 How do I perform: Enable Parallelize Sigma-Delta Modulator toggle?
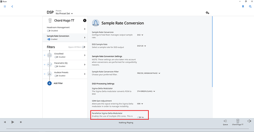139,117
